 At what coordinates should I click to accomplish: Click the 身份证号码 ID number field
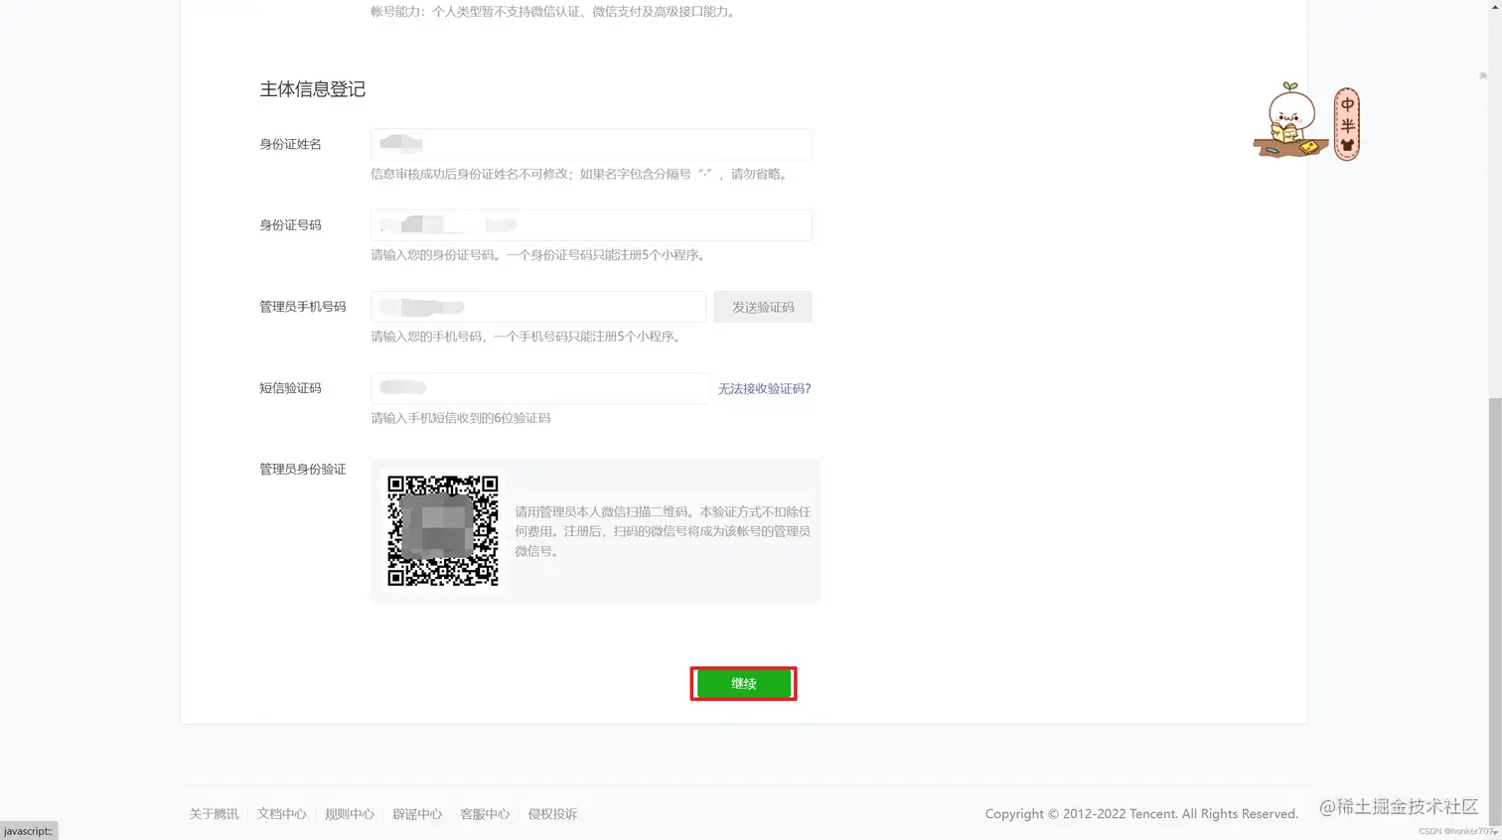tap(590, 224)
